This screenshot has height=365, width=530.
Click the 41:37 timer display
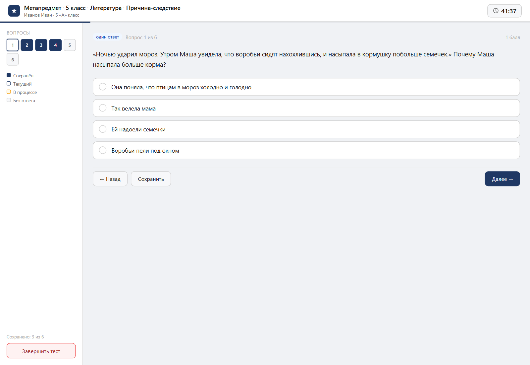(x=504, y=11)
